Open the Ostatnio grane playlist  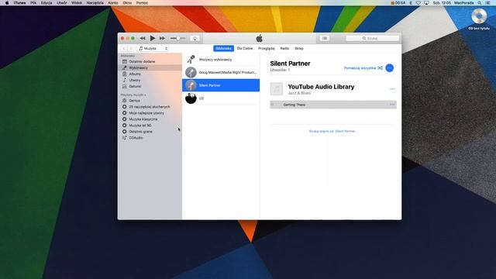(x=150, y=132)
